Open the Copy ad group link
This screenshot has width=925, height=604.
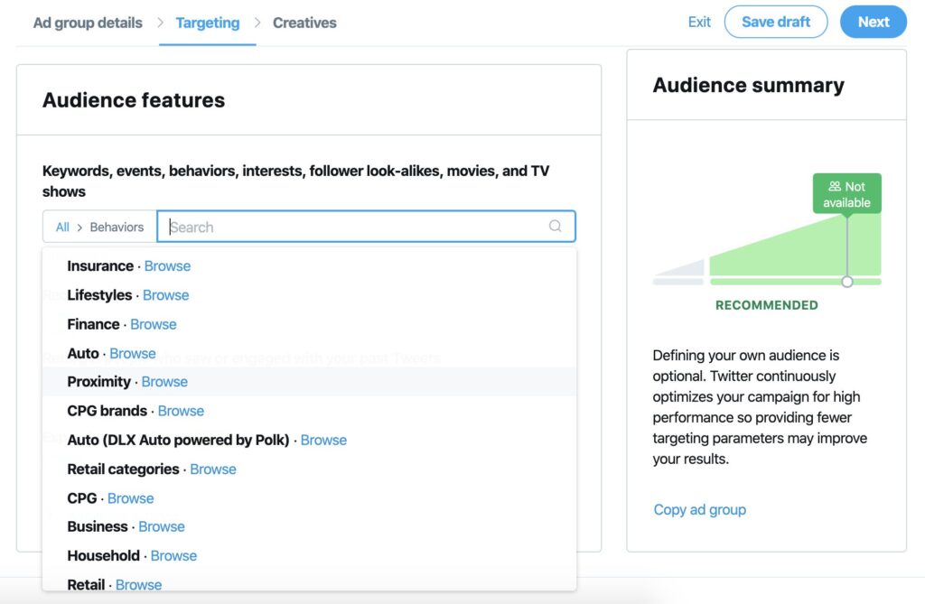pos(700,509)
